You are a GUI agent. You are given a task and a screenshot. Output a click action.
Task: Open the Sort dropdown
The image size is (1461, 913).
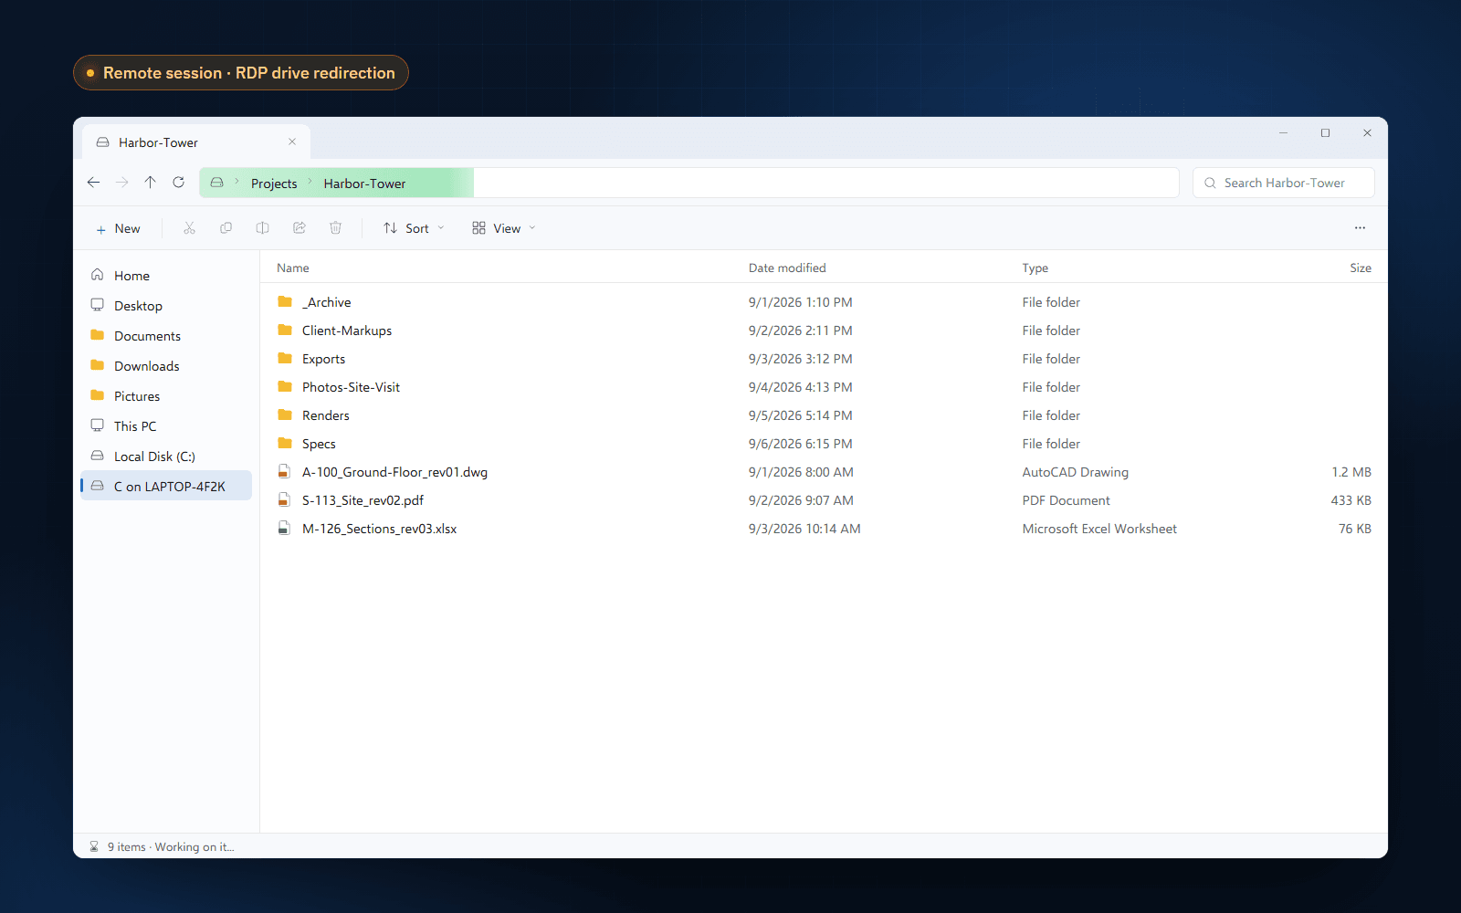click(415, 228)
